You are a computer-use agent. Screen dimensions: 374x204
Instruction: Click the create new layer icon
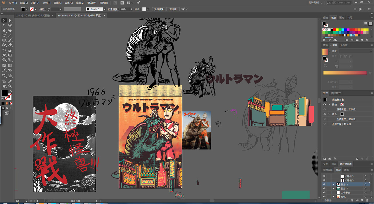pos(363,200)
